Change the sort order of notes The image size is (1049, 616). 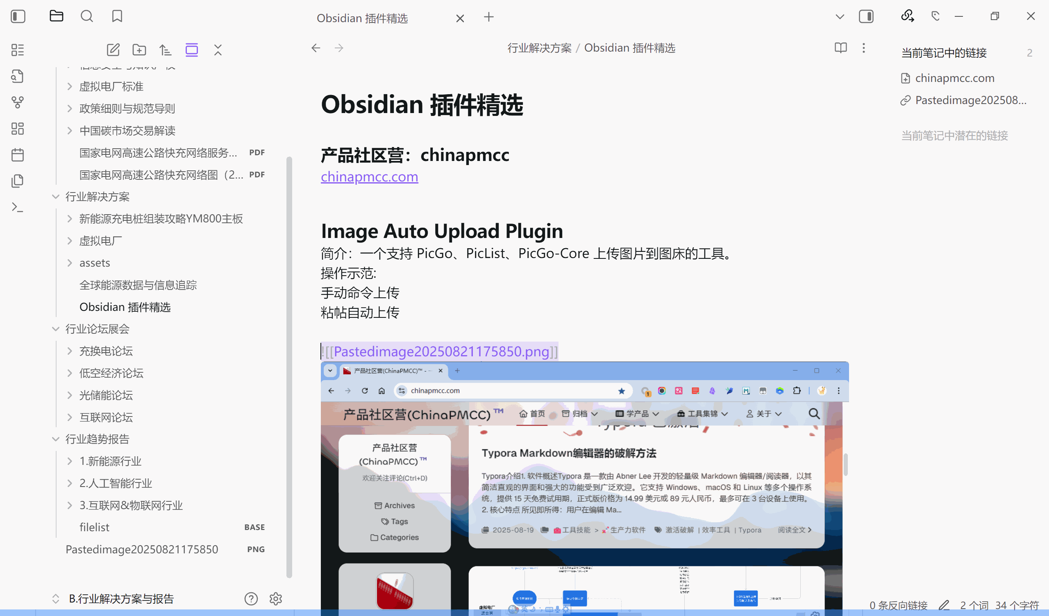pos(165,50)
